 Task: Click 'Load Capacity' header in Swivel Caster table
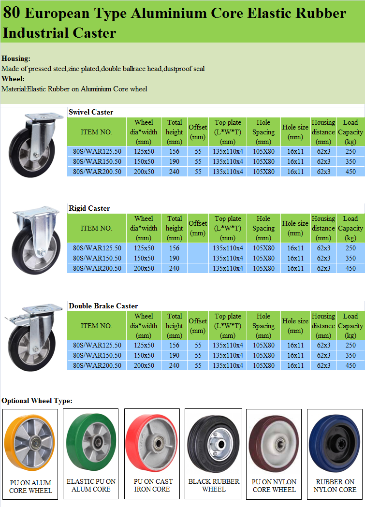point(350,132)
